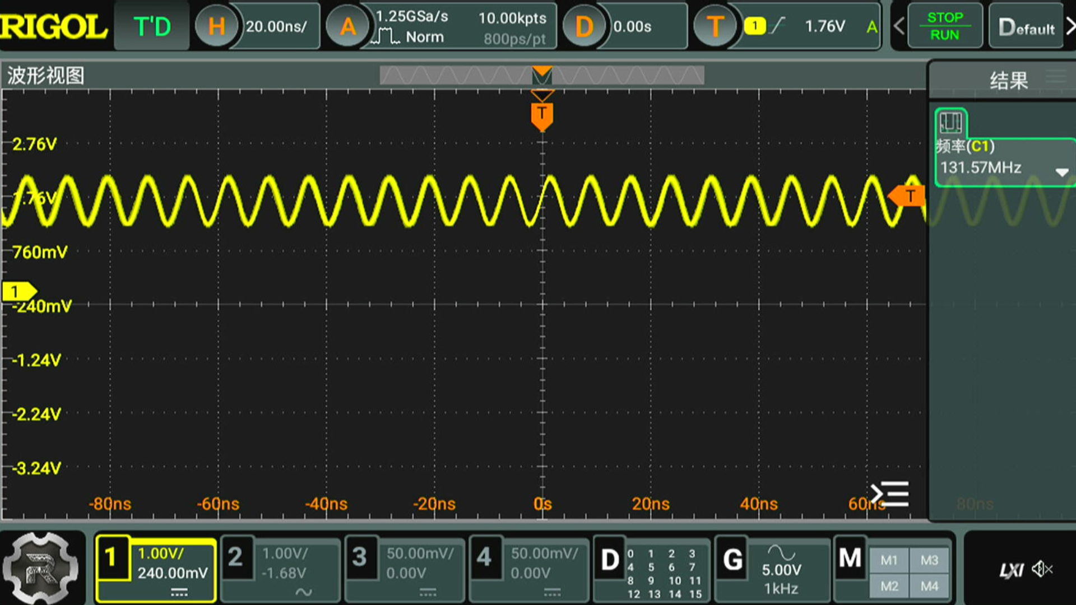Click the measurement icon in the results panel
Viewport: 1076px width, 605px height.
(x=950, y=123)
